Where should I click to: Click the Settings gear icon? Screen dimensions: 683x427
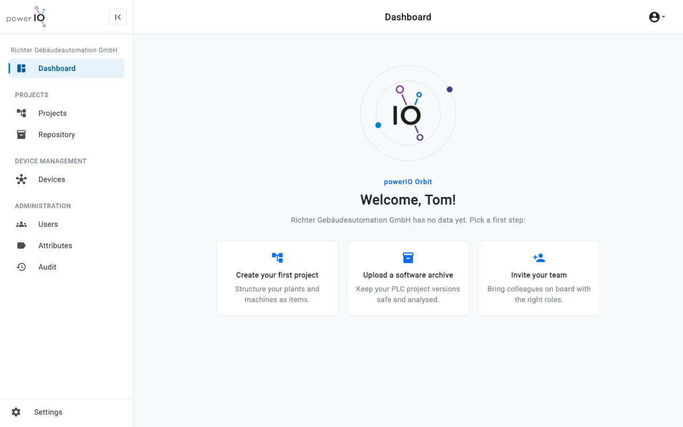click(x=16, y=412)
